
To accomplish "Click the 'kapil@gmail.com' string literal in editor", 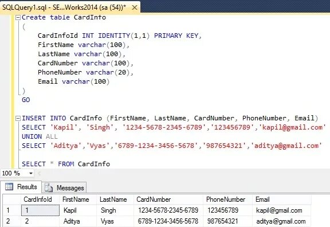I will pyautogui.click(x=292, y=127).
